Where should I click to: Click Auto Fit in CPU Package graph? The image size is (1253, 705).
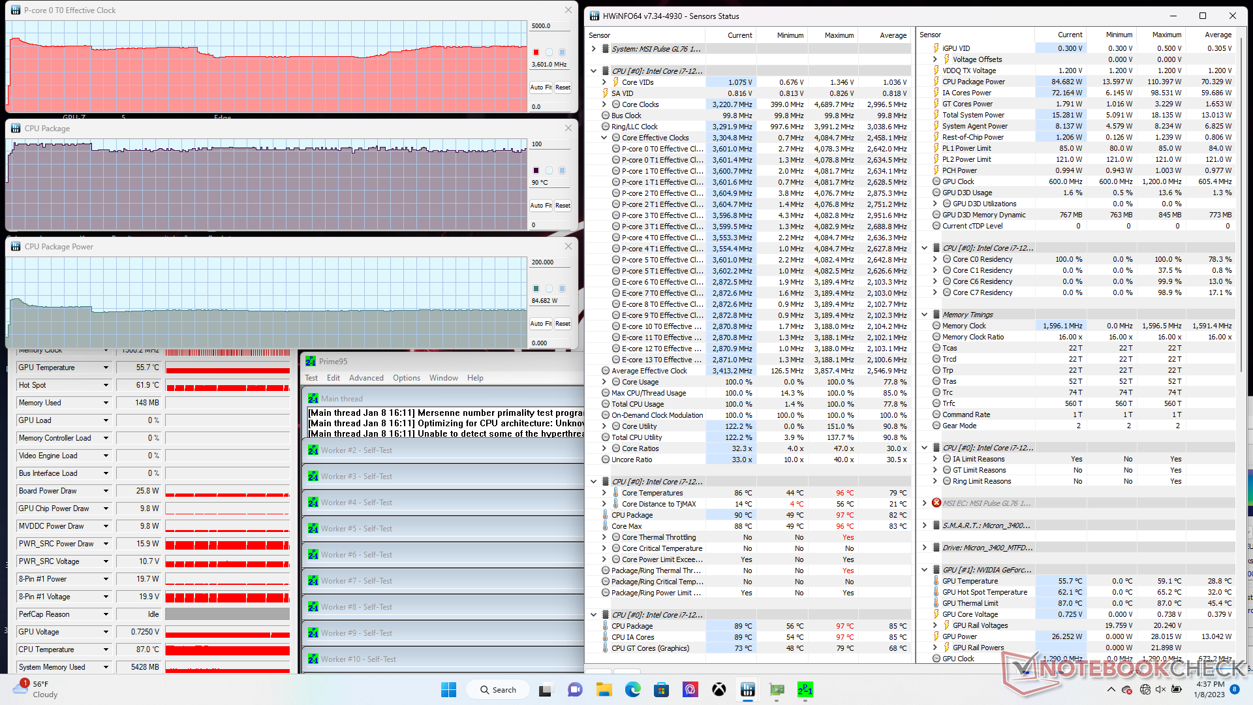[540, 206]
